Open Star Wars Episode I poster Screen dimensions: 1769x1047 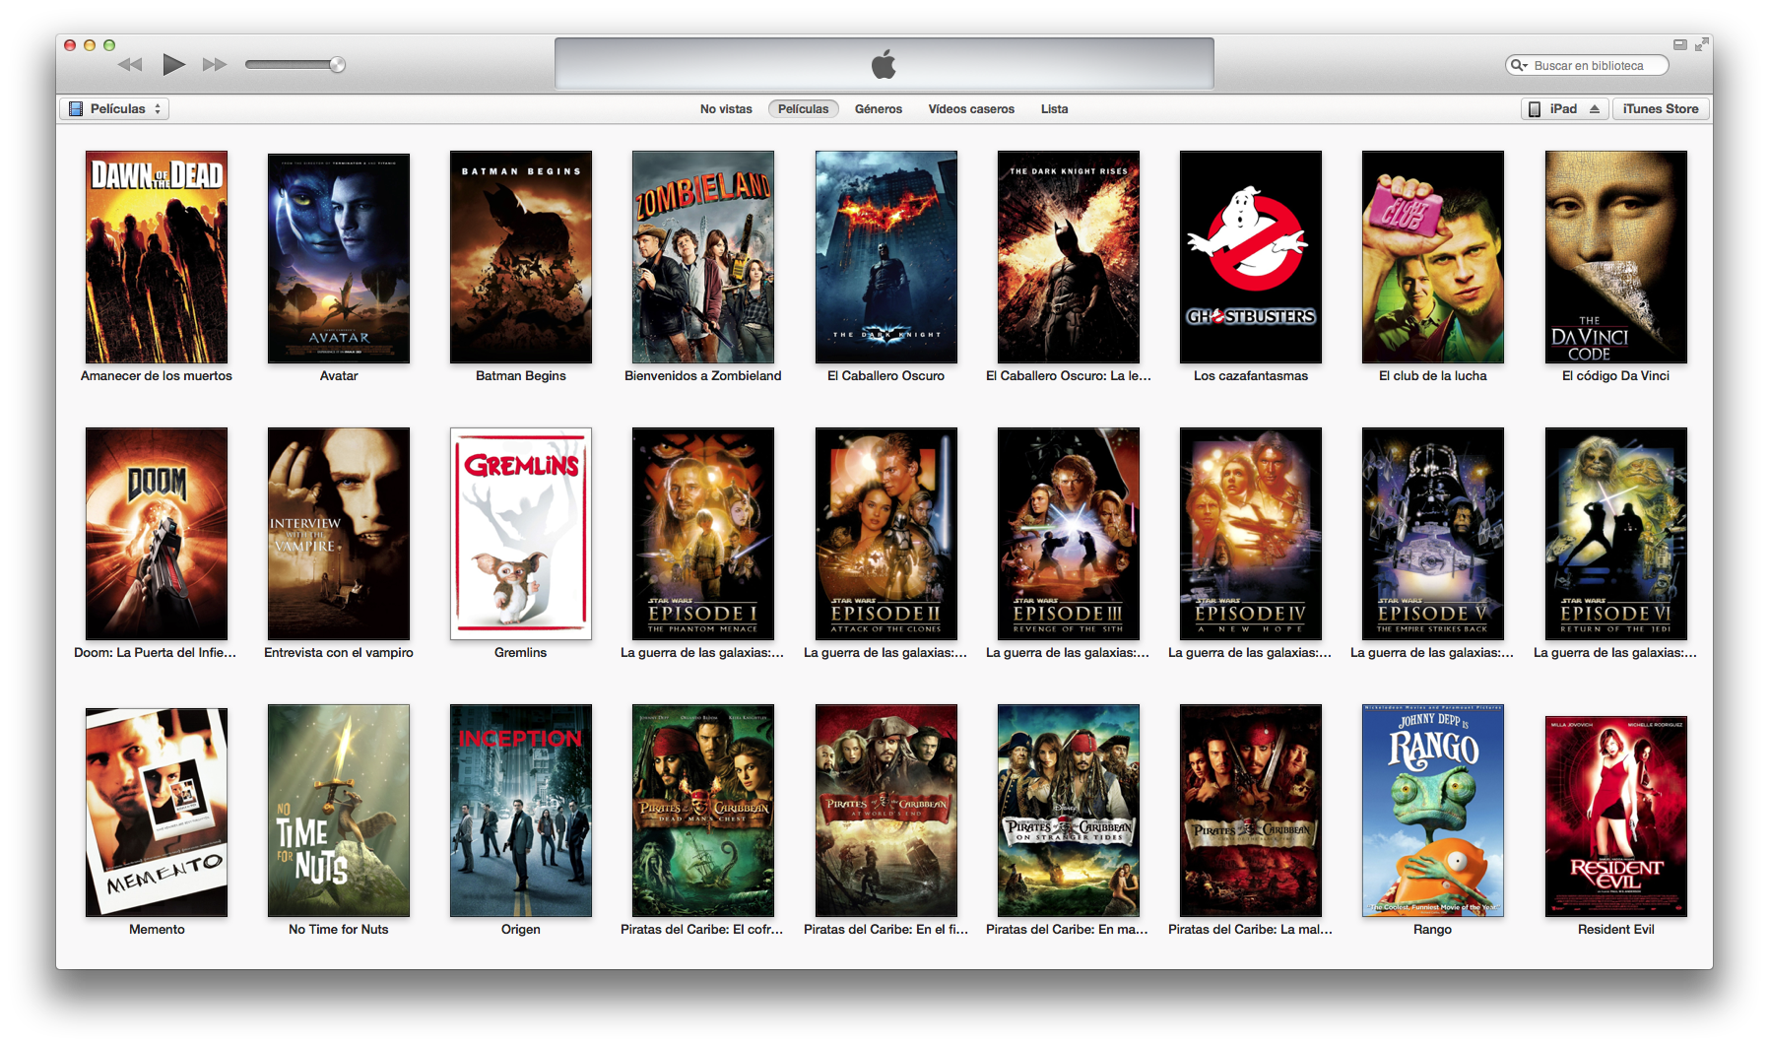pyautogui.click(x=703, y=534)
